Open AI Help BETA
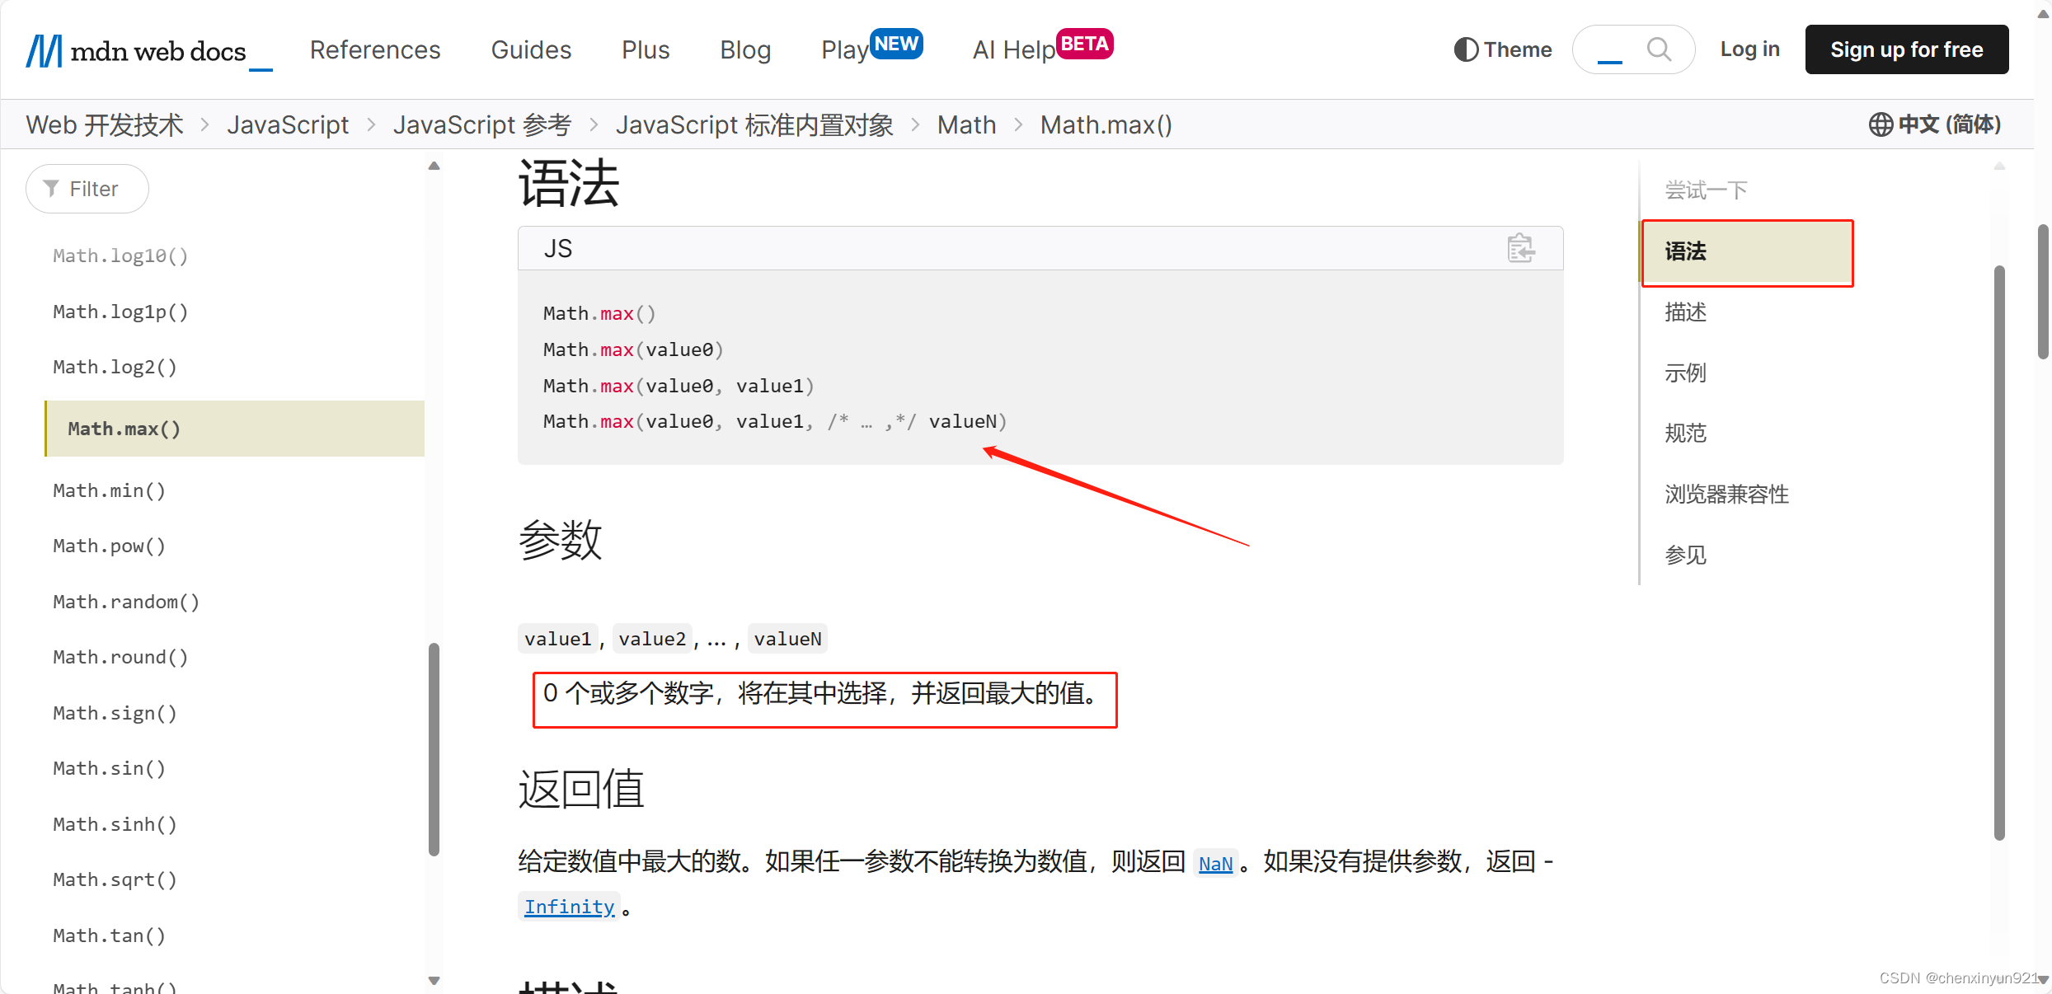2052x994 pixels. pos(1043,48)
